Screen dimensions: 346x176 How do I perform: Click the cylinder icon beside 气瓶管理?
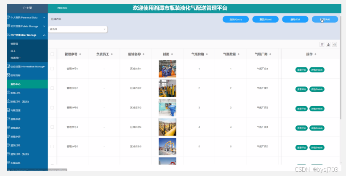[x=8, y=110]
